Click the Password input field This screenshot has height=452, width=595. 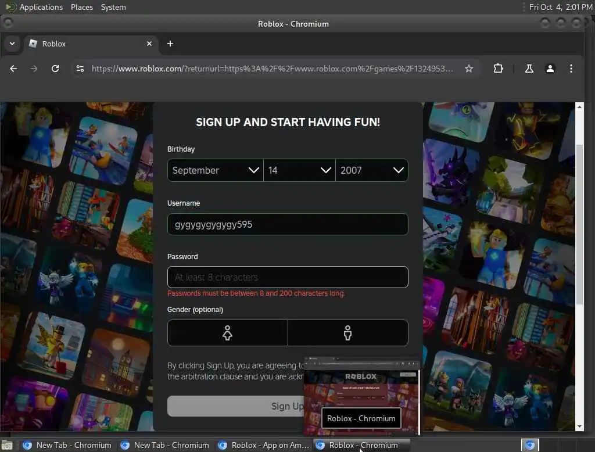[288, 277]
